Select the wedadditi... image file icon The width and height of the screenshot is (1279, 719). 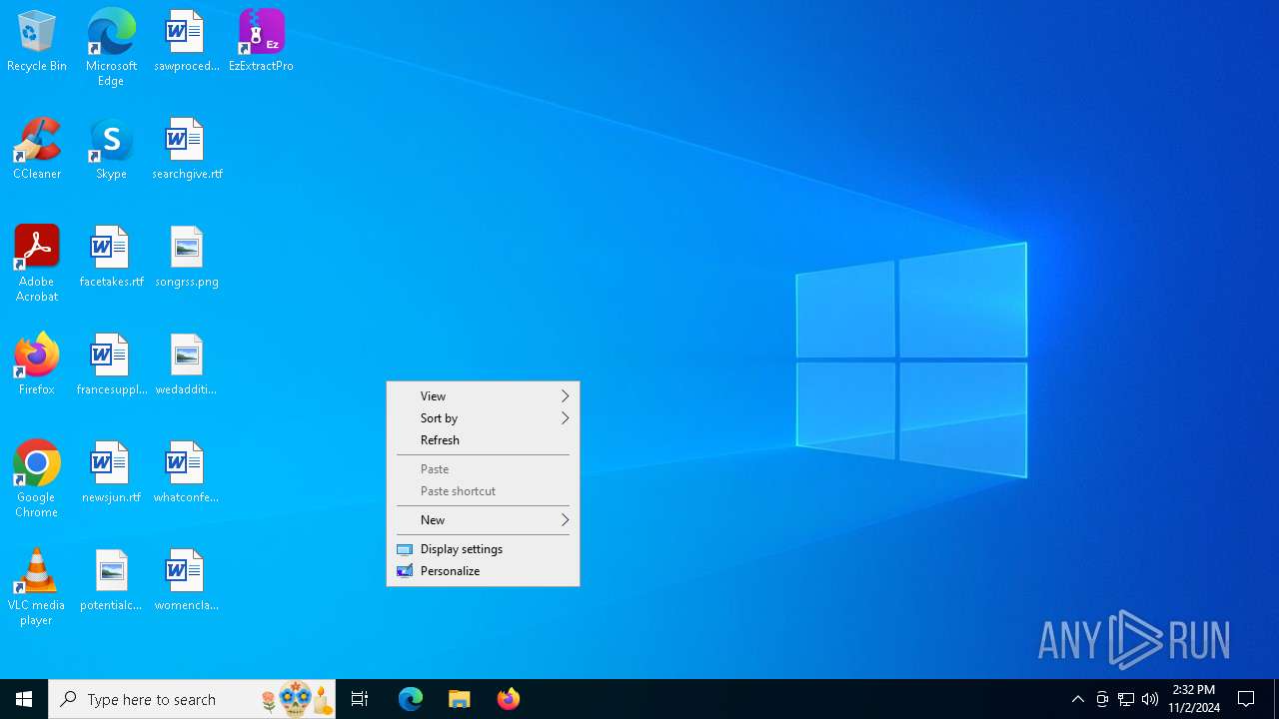tap(187, 365)
